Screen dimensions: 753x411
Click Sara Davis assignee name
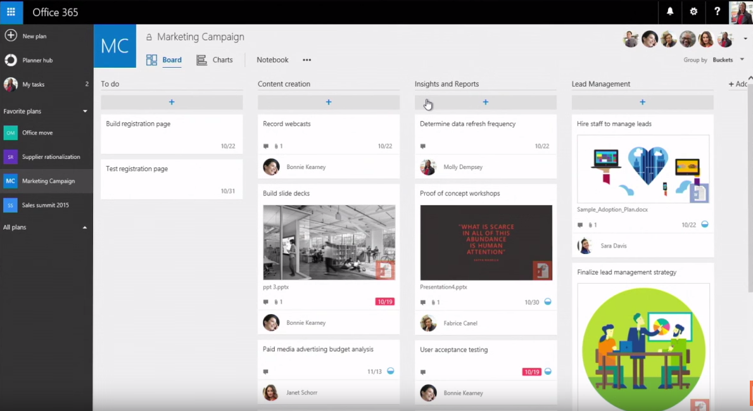[613, 246]
